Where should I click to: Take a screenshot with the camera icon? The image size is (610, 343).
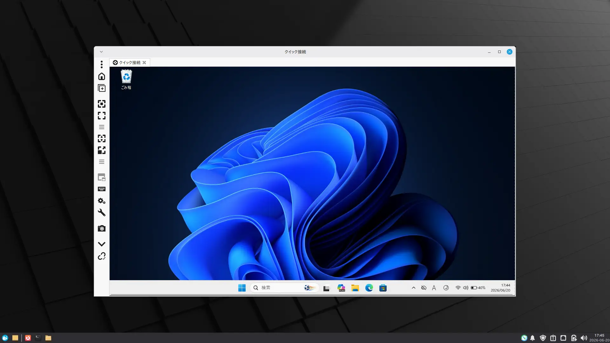[x=102, y=228]
